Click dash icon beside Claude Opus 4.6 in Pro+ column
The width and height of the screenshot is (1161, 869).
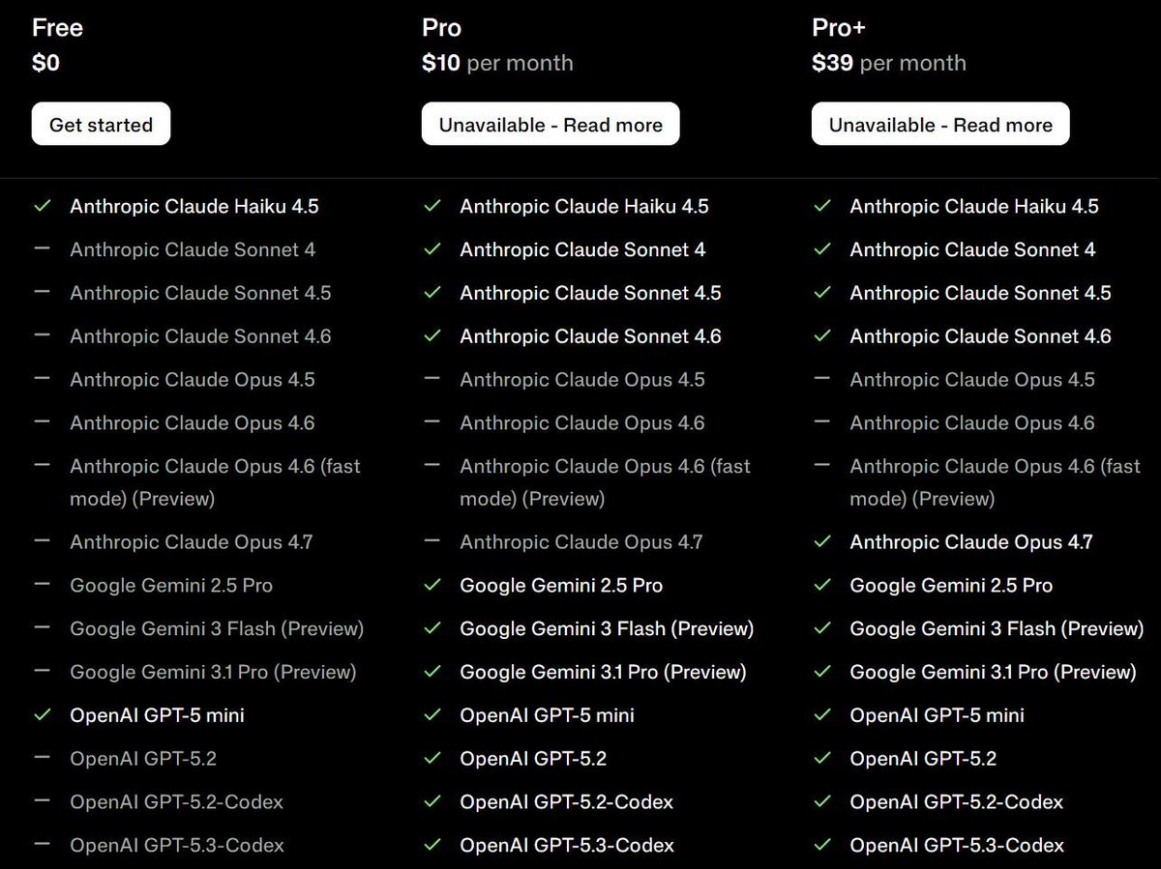pyautogui.click(x=822, y=422)
